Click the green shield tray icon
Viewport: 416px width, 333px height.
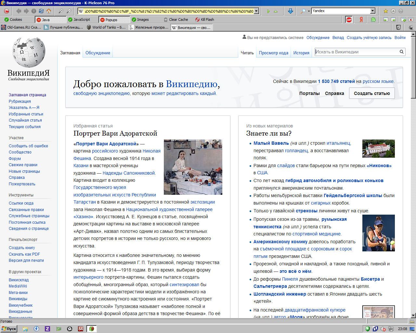(x=368, y=329)
